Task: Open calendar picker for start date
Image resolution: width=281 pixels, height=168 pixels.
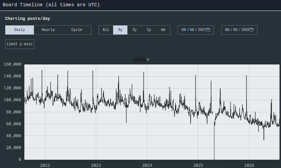Action: pyautogui.click(x=208, y=30)
